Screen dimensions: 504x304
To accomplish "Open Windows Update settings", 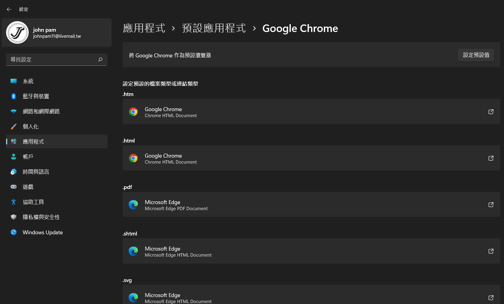I will [14, 232].
